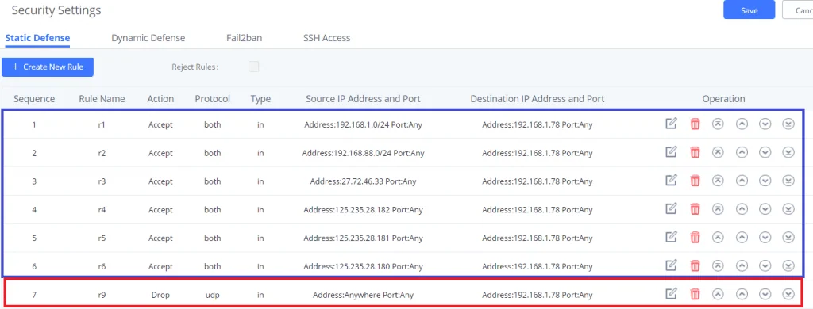This screenshot has height=309, width=813.
Task: Select source address 27.72.46.33 cell
Action: pos(364,181)
